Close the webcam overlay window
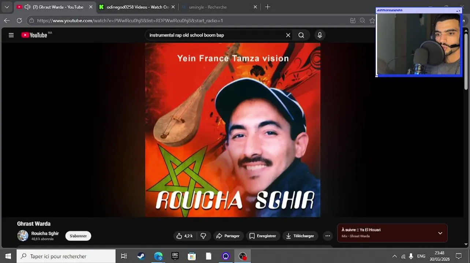 click(460, 11)
